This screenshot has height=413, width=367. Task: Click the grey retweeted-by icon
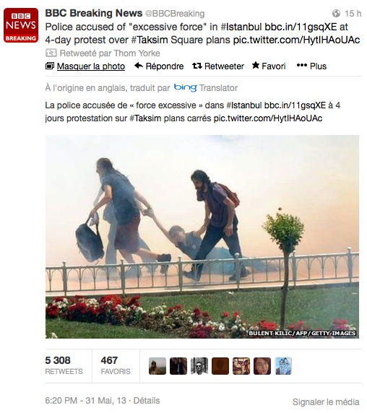click(51, 53)
